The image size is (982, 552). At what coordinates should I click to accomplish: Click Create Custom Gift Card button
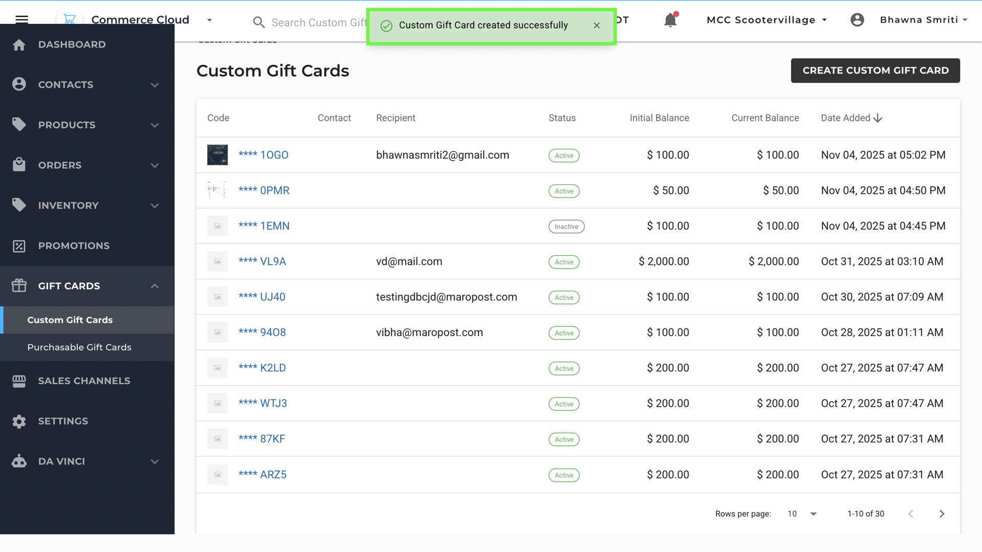point(875,71)
